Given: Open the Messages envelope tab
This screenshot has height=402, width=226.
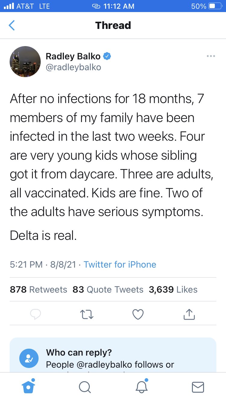Looking at the screenshot, I should coord(198,387).
